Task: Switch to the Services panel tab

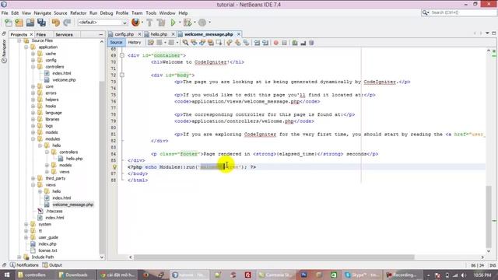Action: point(64,34)
